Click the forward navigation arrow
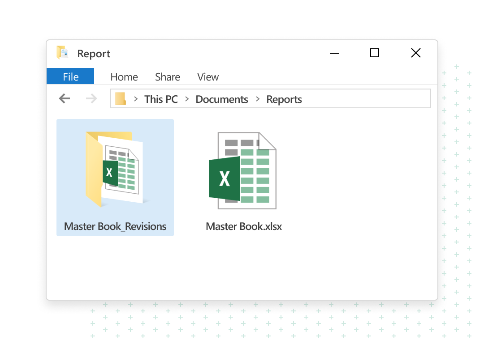Image resolution: width=484 pixels, height=340 pixels. (91, 98)
